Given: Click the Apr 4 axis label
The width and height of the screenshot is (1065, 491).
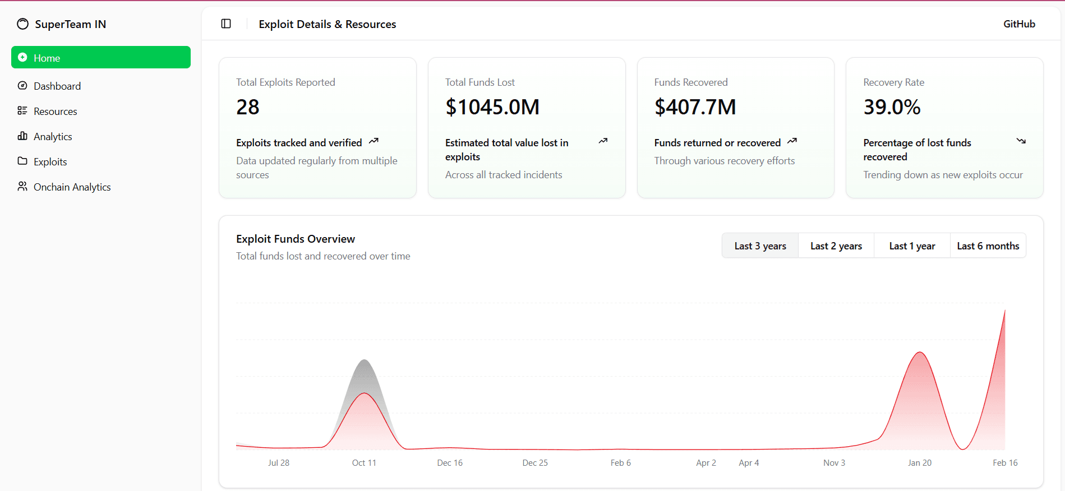Looking at the screenshot, I should (x=749, y=463).
